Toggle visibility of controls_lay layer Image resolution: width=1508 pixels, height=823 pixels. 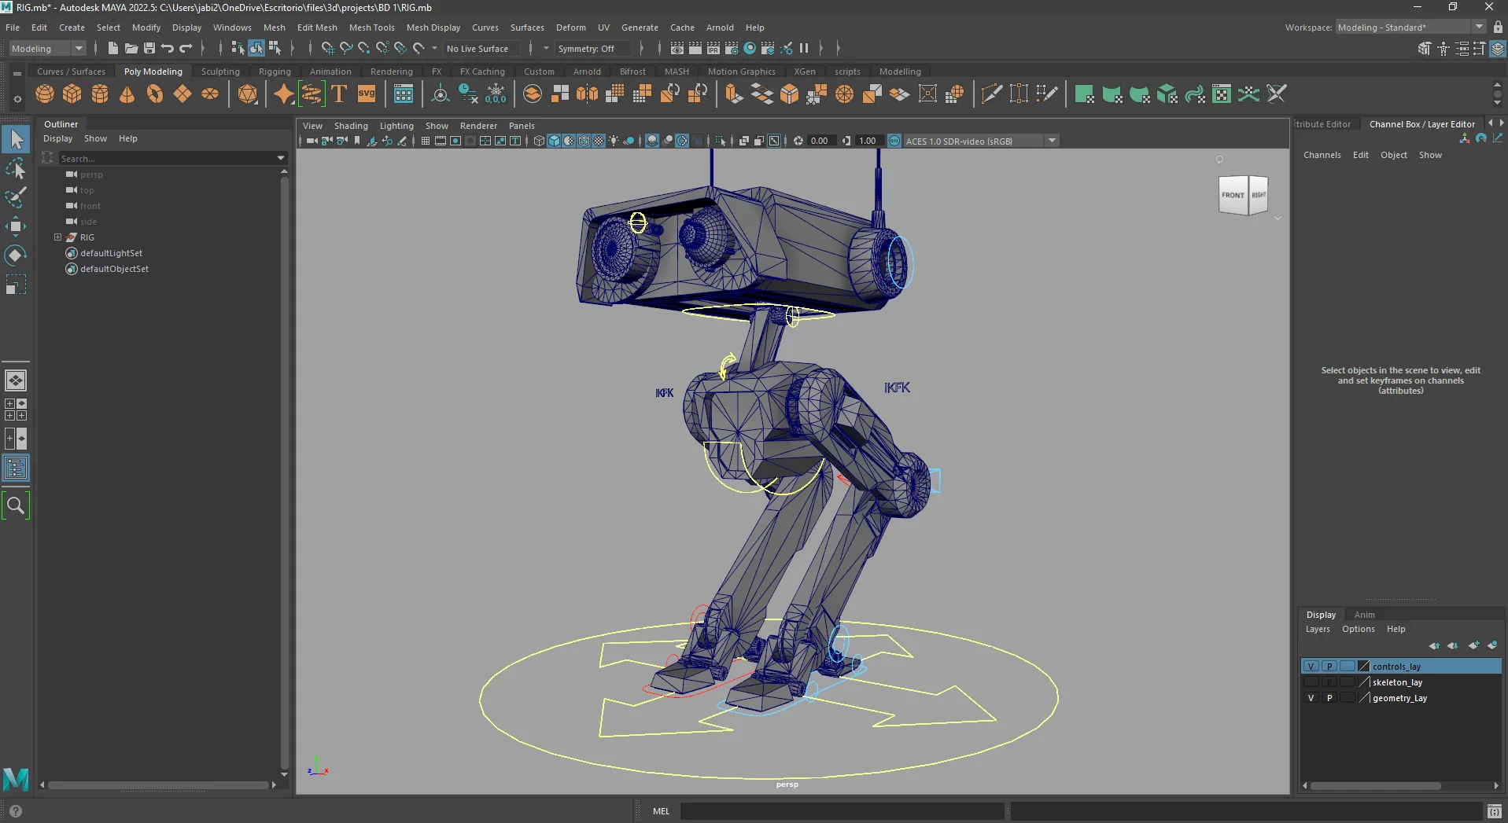tap(1311, 667)
